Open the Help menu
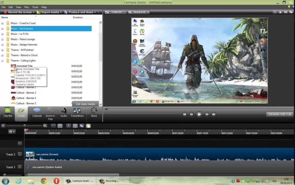Viewport: 295px width, 185px height. coord(44,7)
